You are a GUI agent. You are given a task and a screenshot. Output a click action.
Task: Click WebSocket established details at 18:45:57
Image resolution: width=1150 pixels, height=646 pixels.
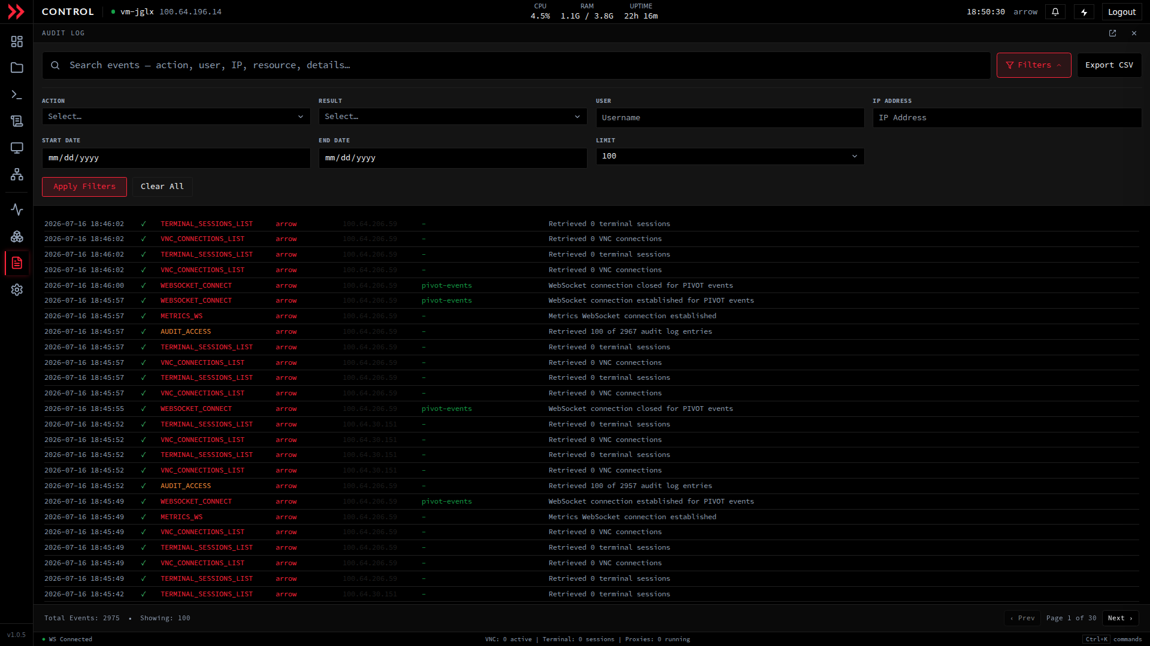[x=651, y=300]
